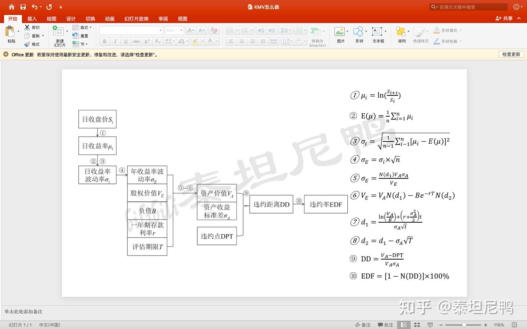Toggle underline formatting
527x329 pixels.
(126, 41)
